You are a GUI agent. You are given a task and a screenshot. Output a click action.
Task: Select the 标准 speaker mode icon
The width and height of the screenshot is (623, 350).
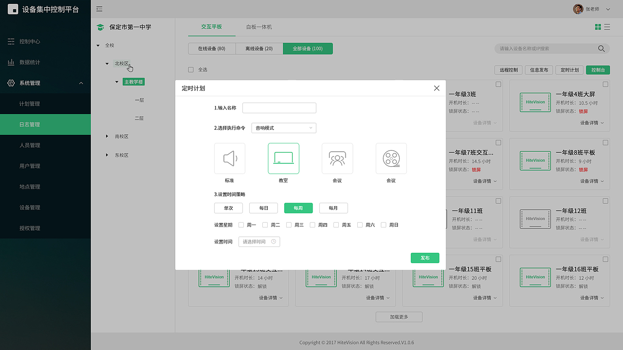(x=229, y=158)
